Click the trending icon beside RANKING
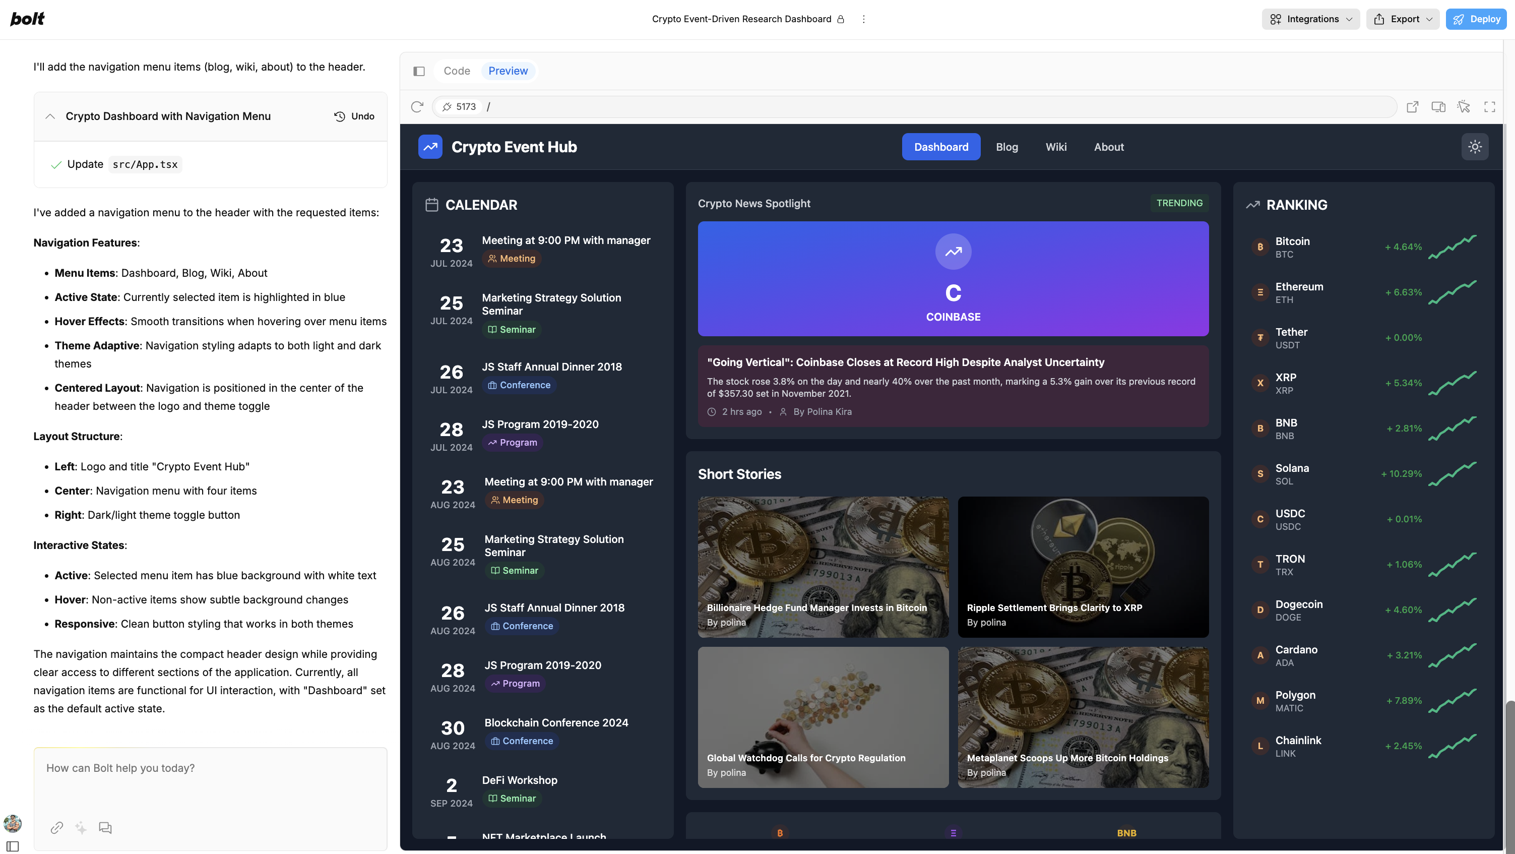This screenshot has height=854, width=1515. click(x=1253, y=205)
